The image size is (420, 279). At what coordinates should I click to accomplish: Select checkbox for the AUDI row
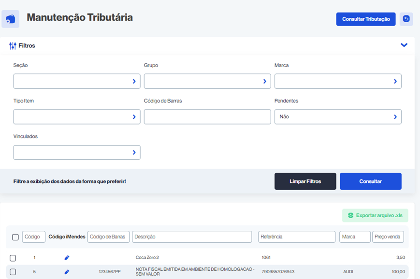(13, 272)
